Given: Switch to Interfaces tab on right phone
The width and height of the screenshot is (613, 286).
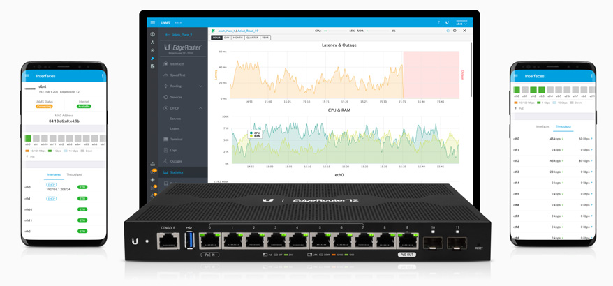Looking at the screenshot, I should [x=542, y=126].
